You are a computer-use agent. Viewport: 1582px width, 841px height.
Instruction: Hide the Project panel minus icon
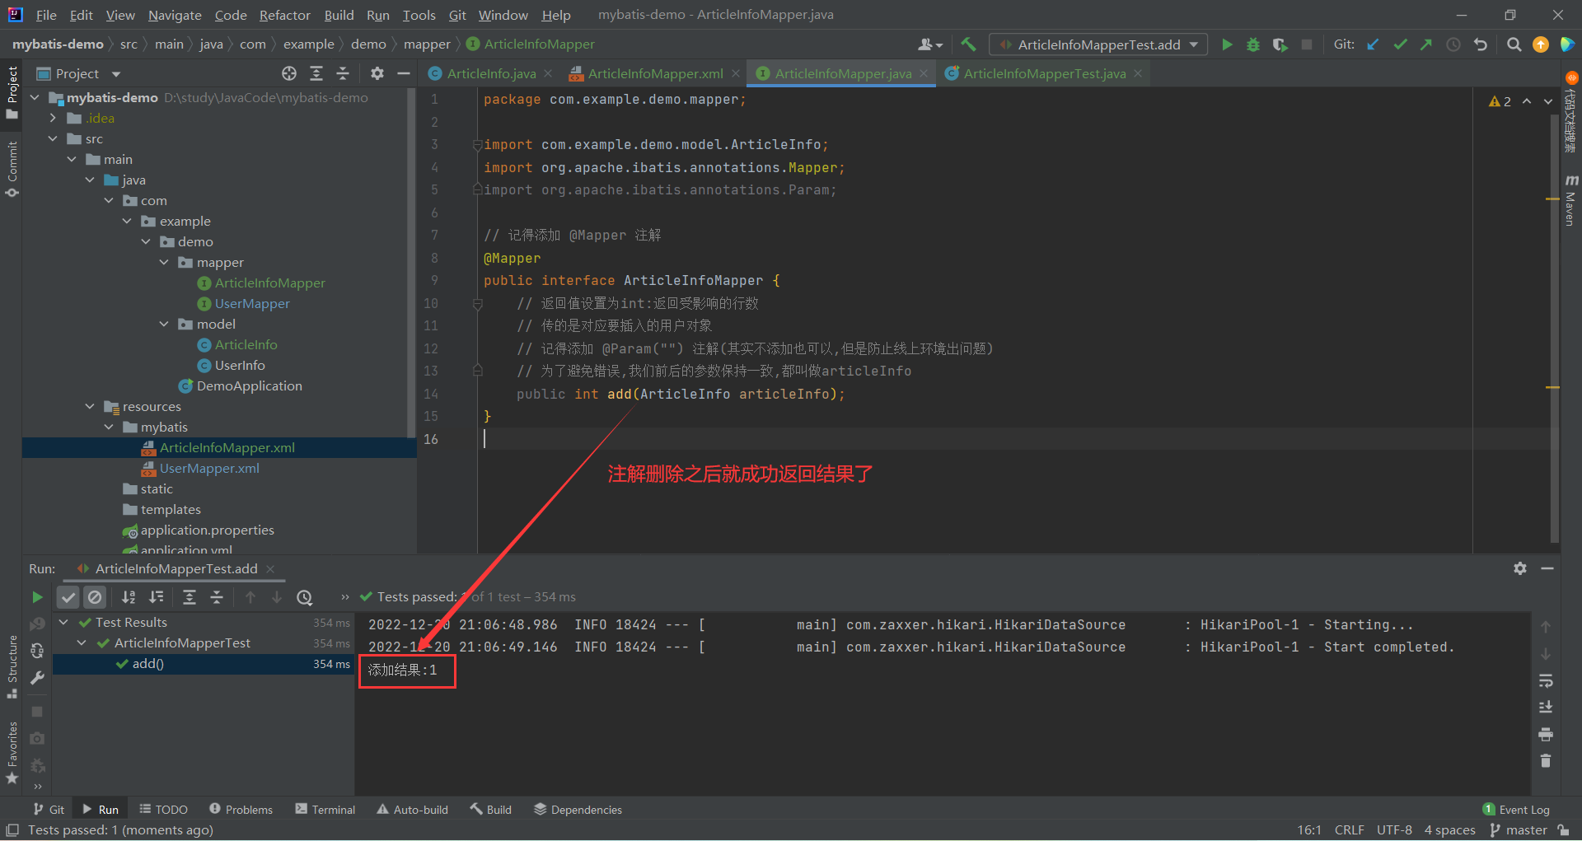tap(404, 73)
